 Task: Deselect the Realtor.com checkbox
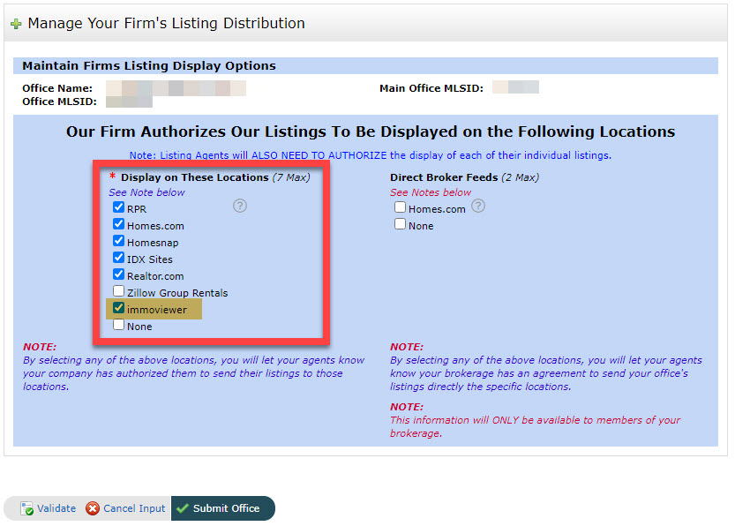tap(119, 274)
